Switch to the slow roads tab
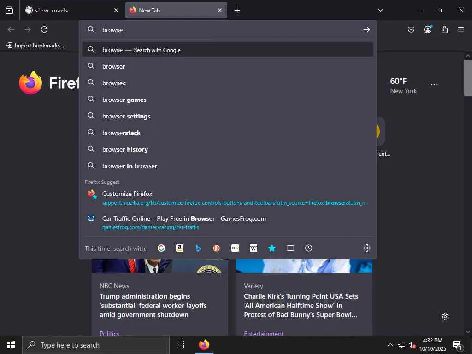This screenshot has height=354, width=472. tap(71, 10)
